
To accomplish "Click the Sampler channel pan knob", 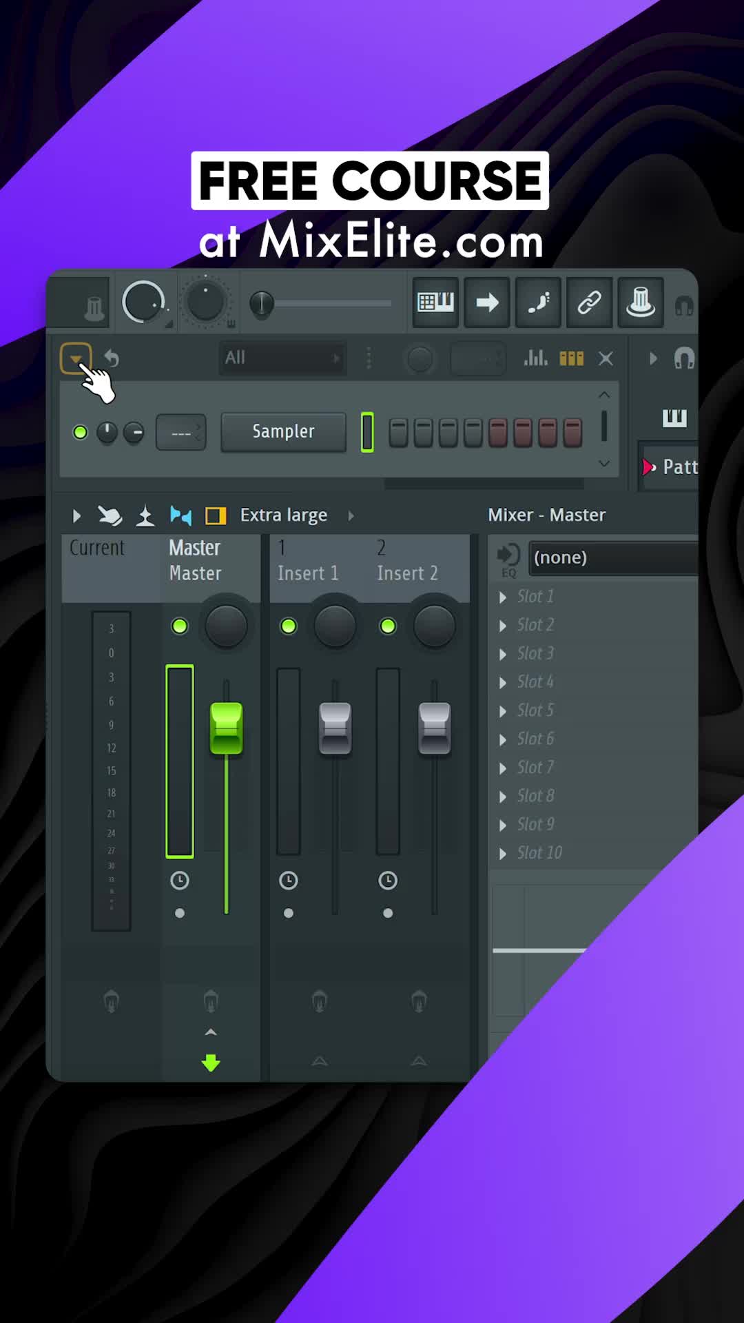I will tap(107, 432).
